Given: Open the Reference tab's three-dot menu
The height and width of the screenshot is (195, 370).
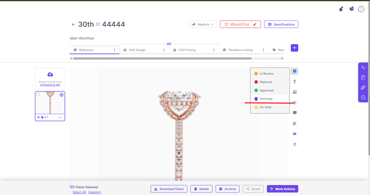Looking at the screenshot, I should click(x=114, y=50).
